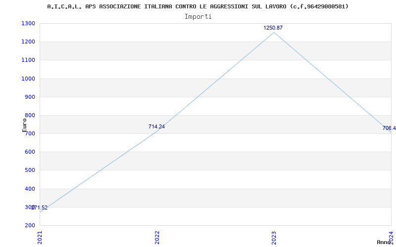The height and width of the screenshot is (247, 396).
Task: Click the 706.4 data label
Action: point(389,128)
